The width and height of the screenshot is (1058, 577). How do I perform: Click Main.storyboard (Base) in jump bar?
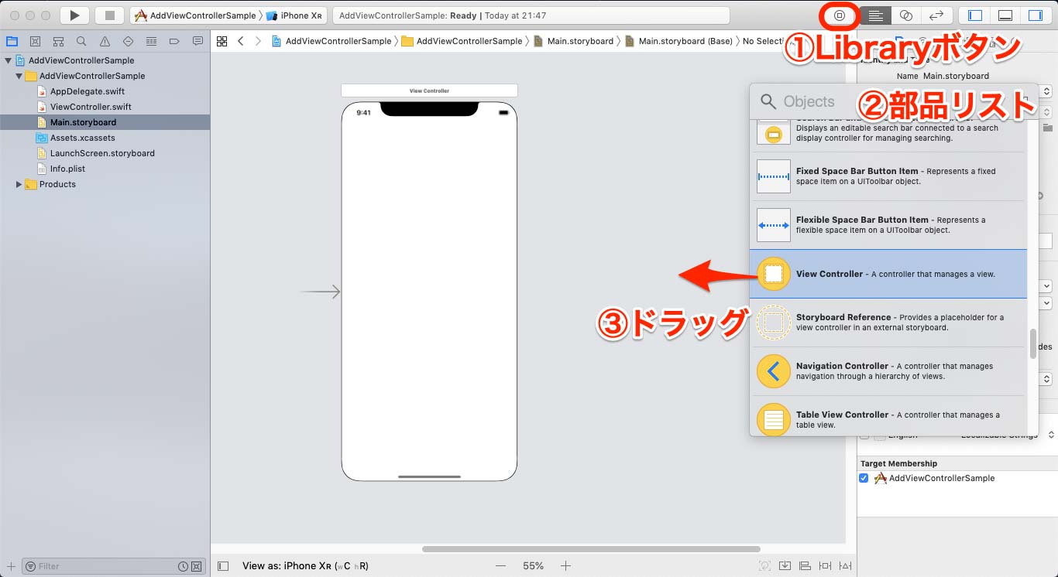678,41
